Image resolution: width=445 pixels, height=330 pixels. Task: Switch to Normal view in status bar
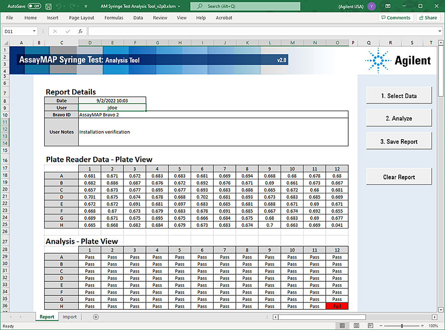pos(342,326)
